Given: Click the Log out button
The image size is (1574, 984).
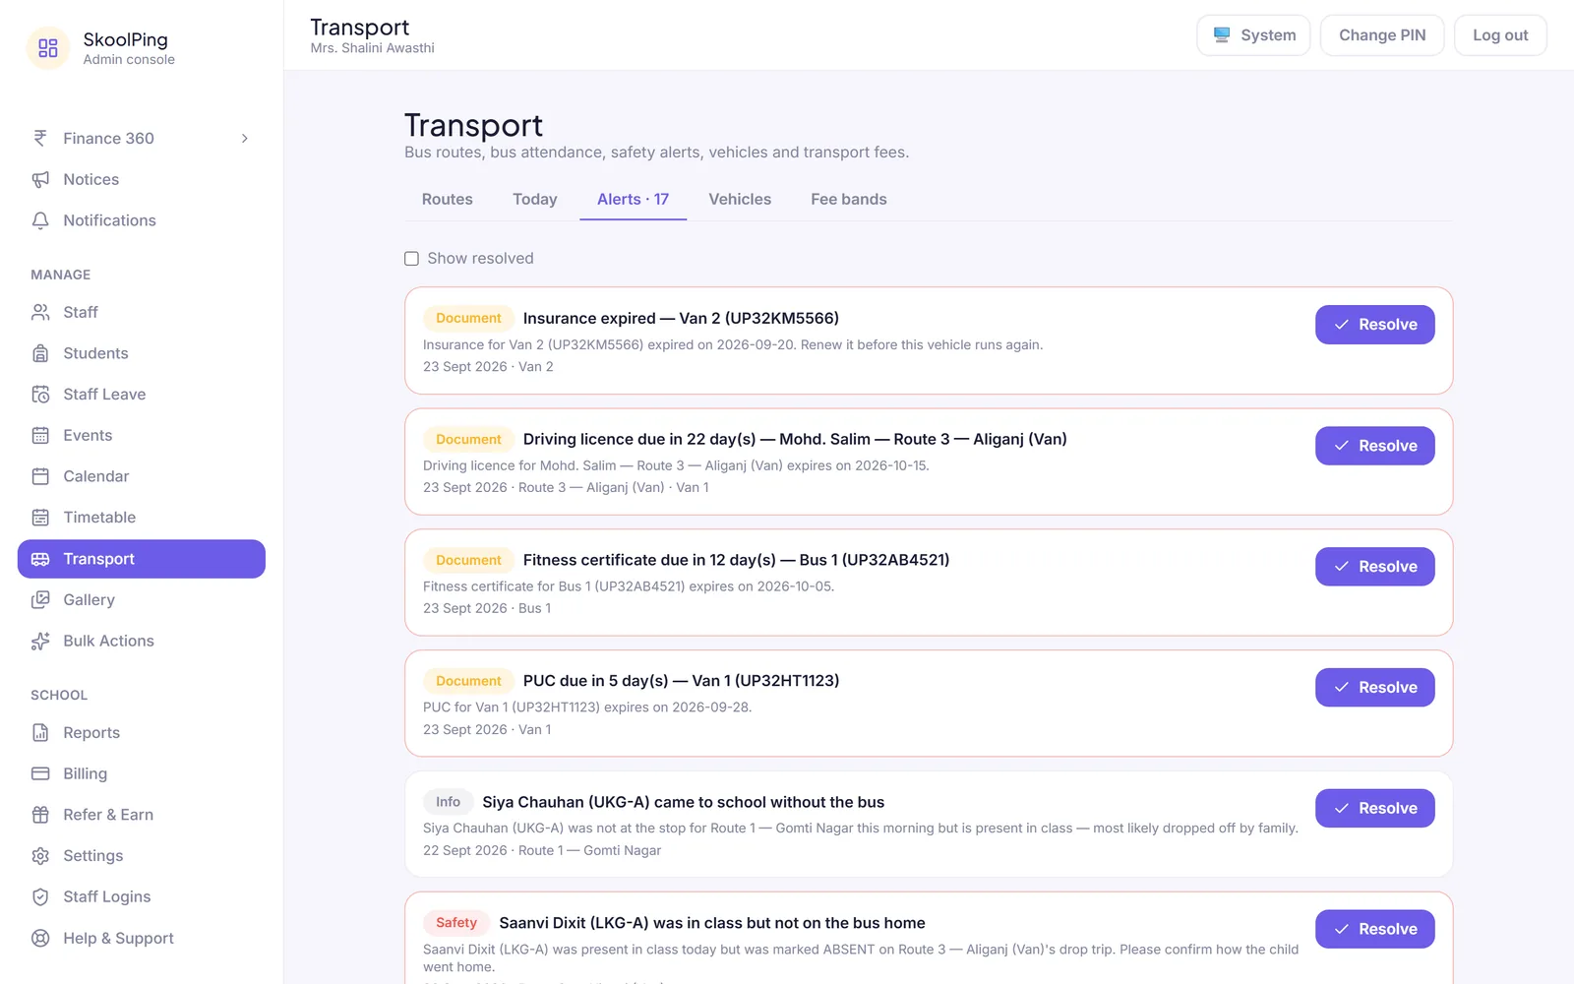Looking at the screenshot, I should click(1500, 35).
